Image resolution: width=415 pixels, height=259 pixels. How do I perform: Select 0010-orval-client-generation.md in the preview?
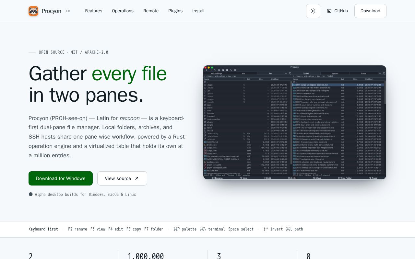point(338,111)
